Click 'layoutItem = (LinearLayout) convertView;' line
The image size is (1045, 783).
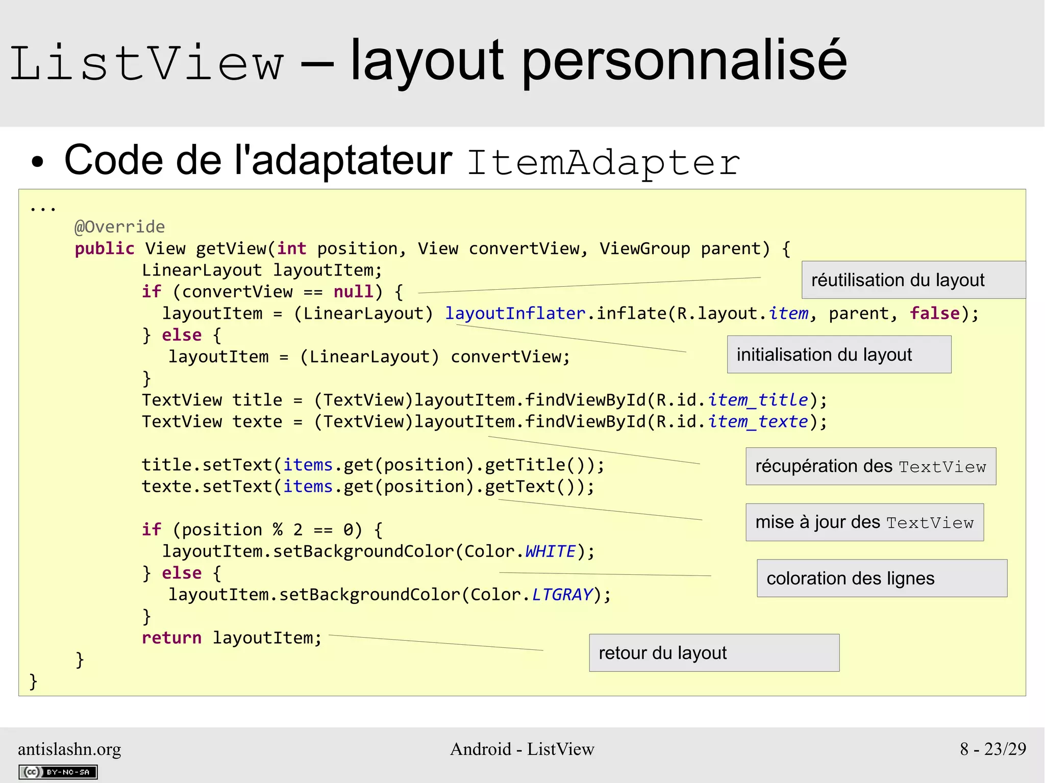pyautogui.click(x=369, y=357)
